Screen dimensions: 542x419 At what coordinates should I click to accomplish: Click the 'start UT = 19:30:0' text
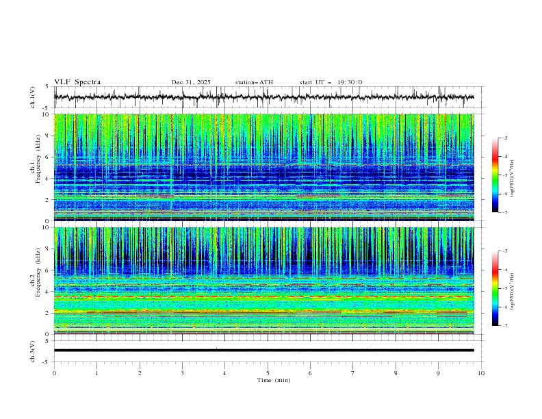click(x=331, y=82)
